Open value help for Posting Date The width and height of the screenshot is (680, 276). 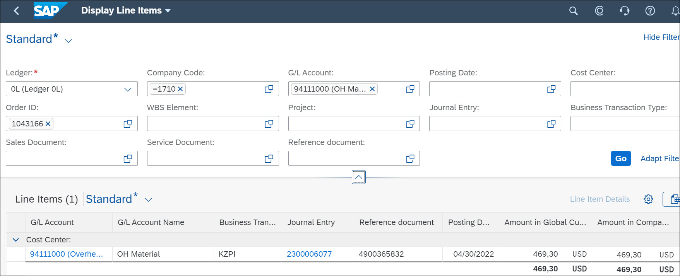(x=551, y=89)
